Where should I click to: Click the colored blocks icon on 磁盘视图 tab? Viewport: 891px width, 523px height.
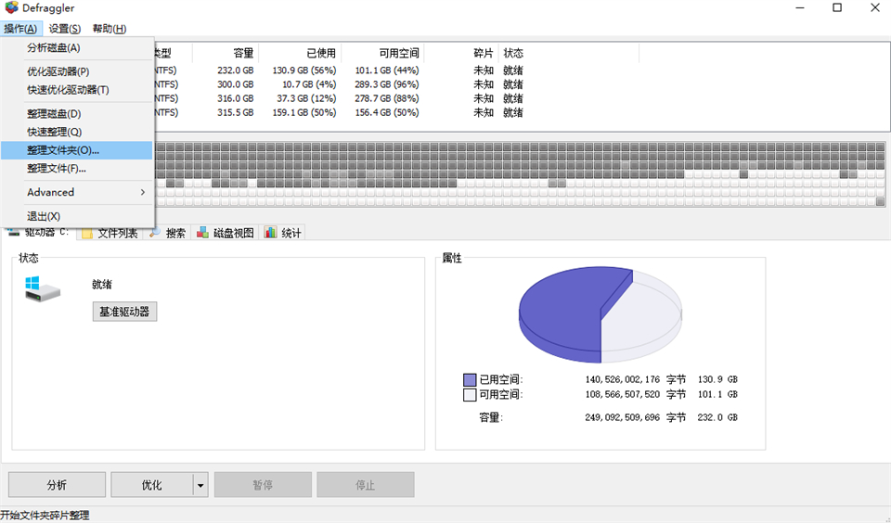click(202, 233)
